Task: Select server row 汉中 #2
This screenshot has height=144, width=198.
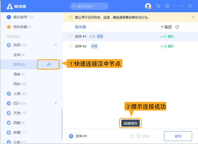Action: point(130,46)
